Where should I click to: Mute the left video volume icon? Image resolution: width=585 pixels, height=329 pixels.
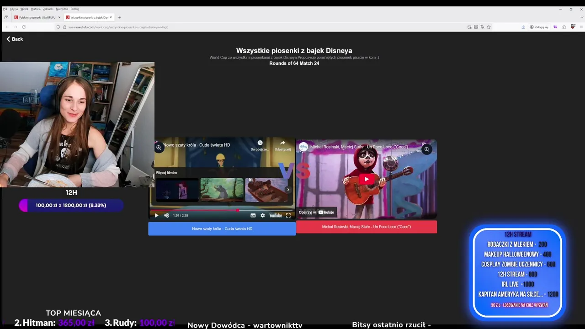tap(166, 215)
